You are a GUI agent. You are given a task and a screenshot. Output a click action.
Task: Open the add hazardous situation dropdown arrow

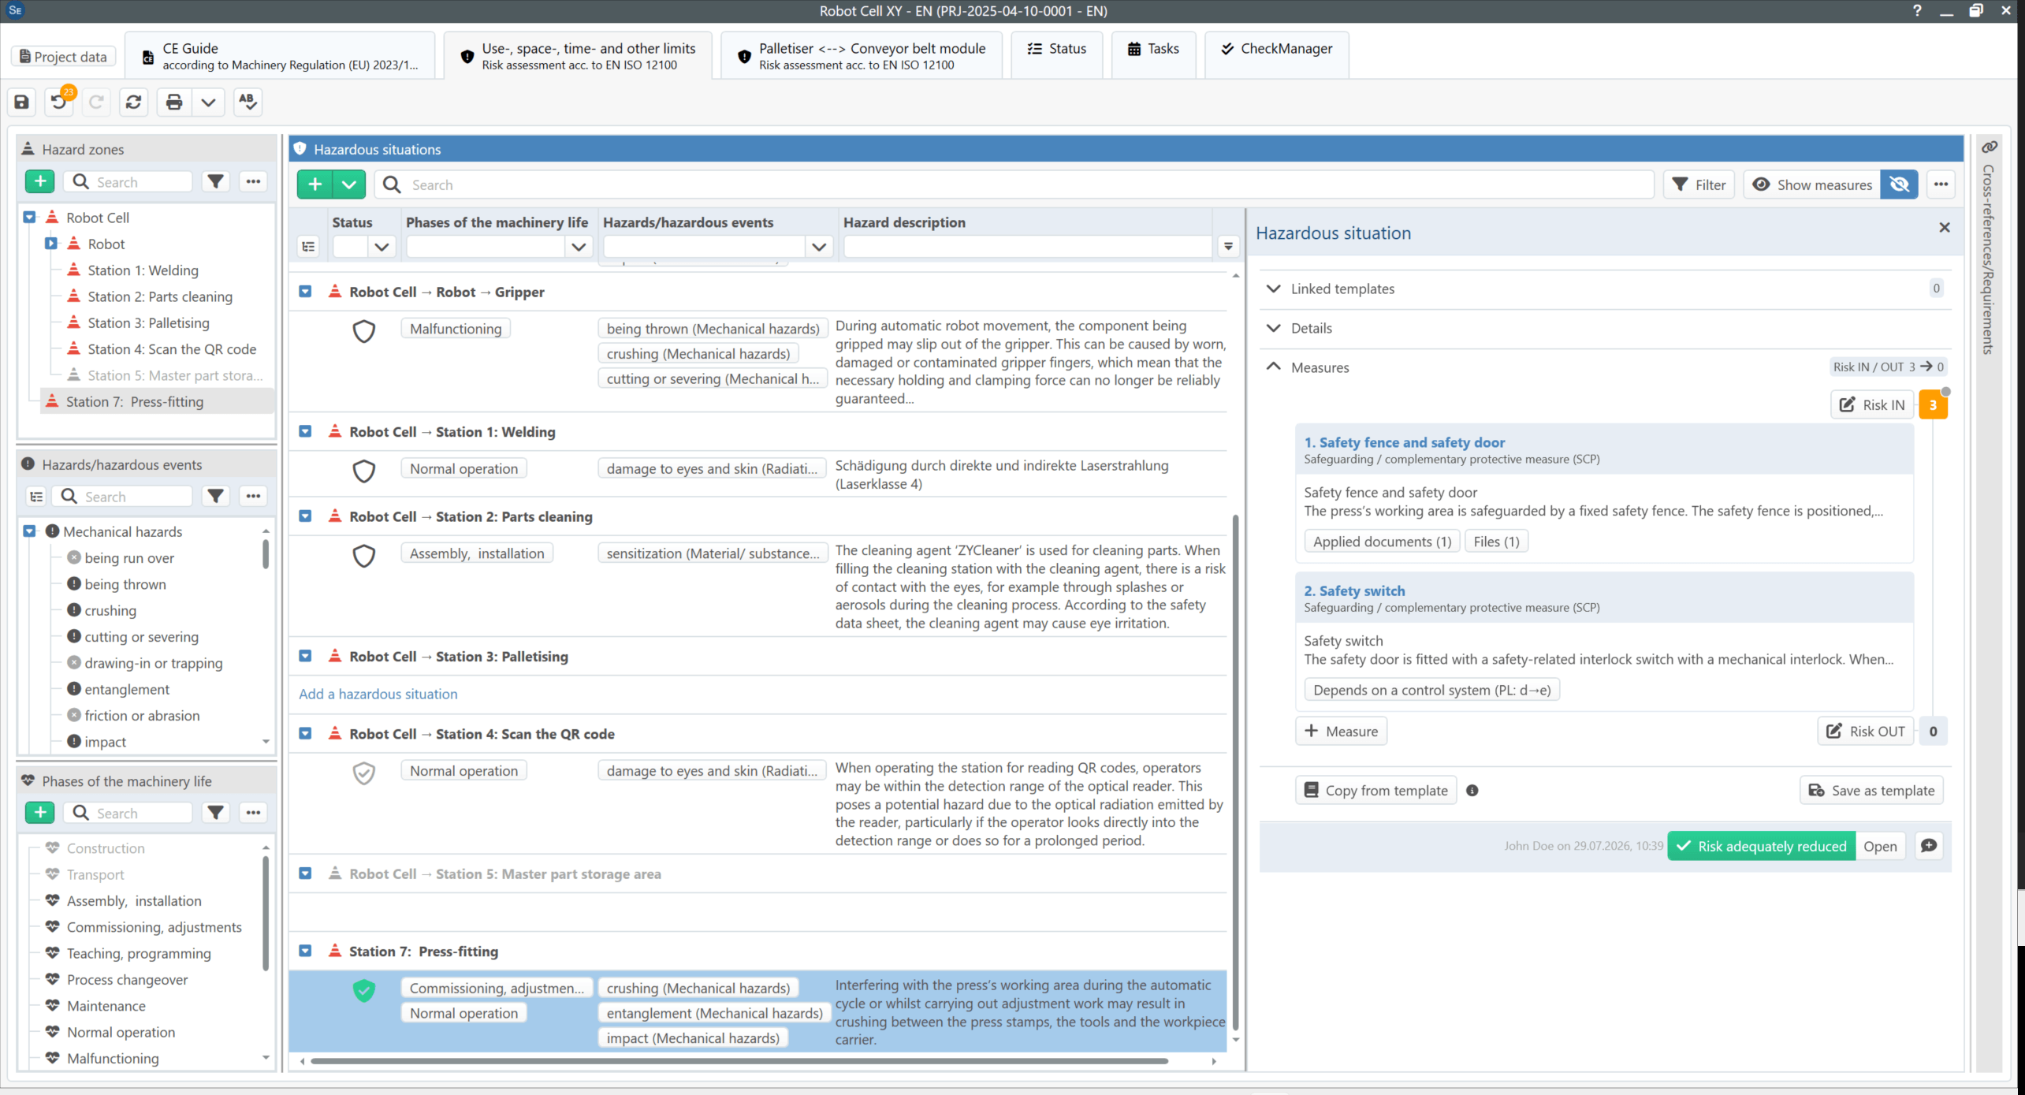pos(349,184)
